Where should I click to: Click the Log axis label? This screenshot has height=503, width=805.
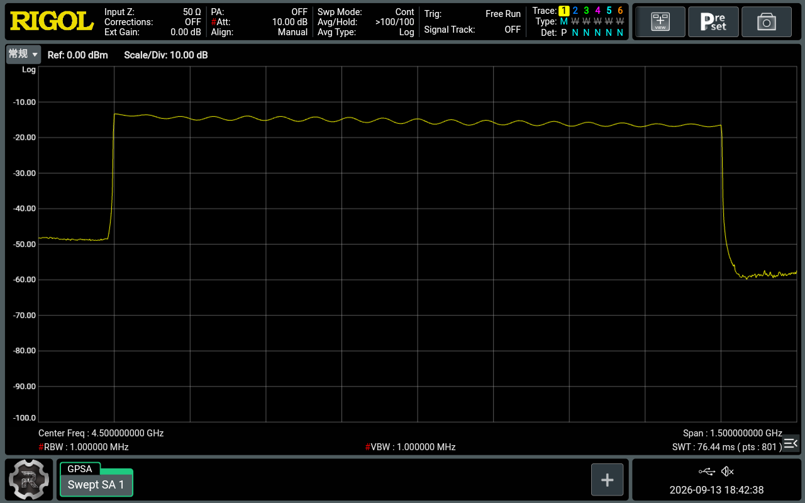[x=29, y=70]
